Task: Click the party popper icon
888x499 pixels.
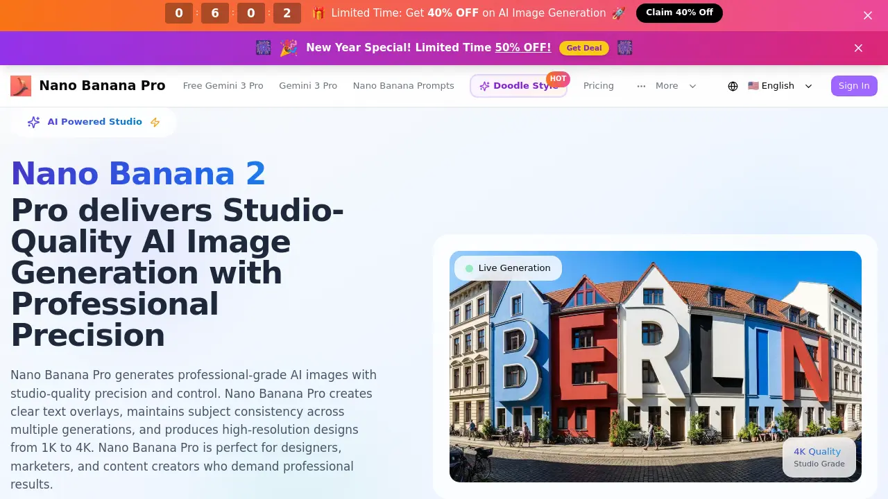Action: (x=289, y=48)
